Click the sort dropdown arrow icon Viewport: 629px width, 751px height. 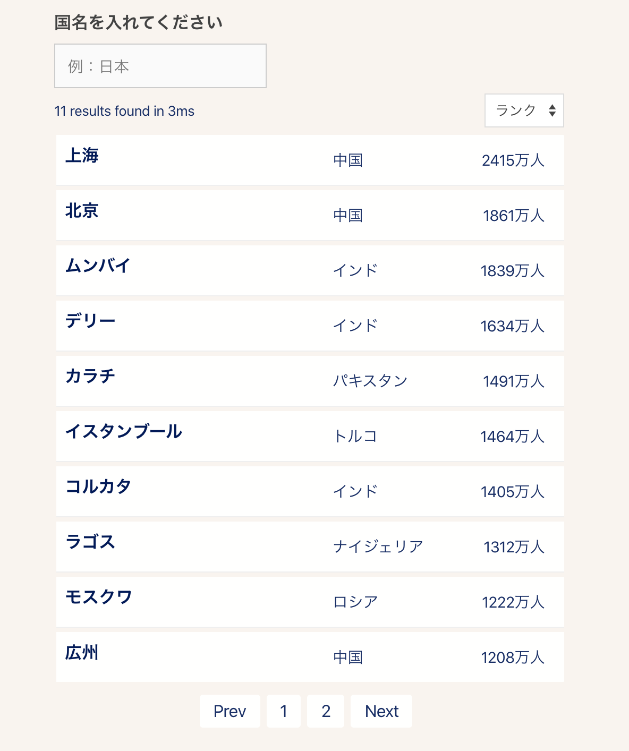(x=552, y=110)
